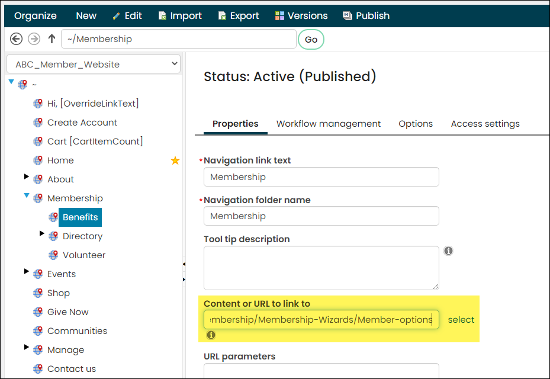550x379 pixels.
Task: Select About in the navigation tree
Action: coord(60,179)
